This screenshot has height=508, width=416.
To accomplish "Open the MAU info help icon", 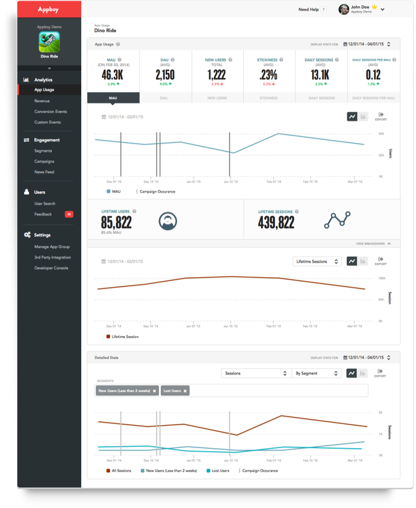I will click(x=119, y=60).
